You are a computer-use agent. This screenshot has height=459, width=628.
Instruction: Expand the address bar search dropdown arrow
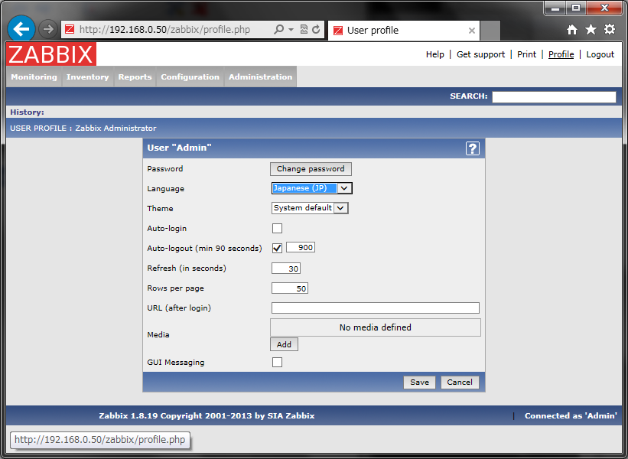(291, 29)
